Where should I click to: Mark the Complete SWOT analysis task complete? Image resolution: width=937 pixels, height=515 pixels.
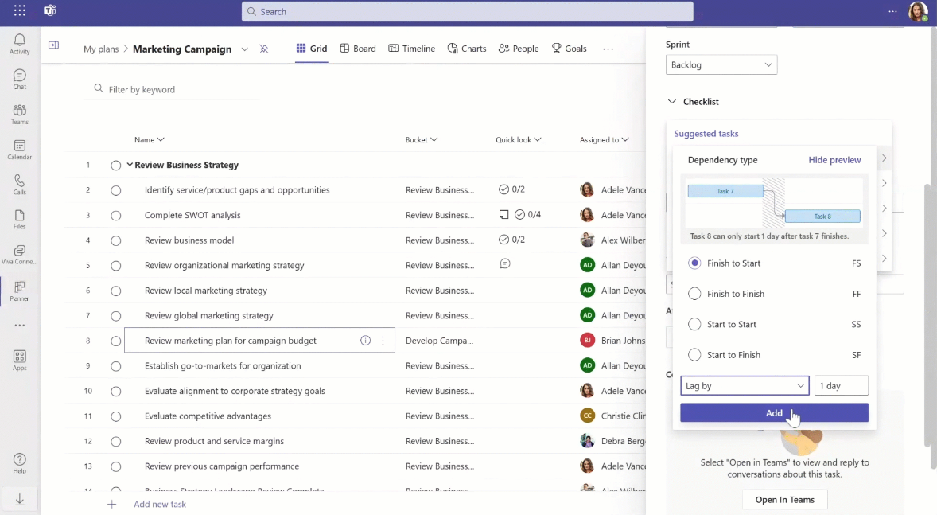(116, 215)
